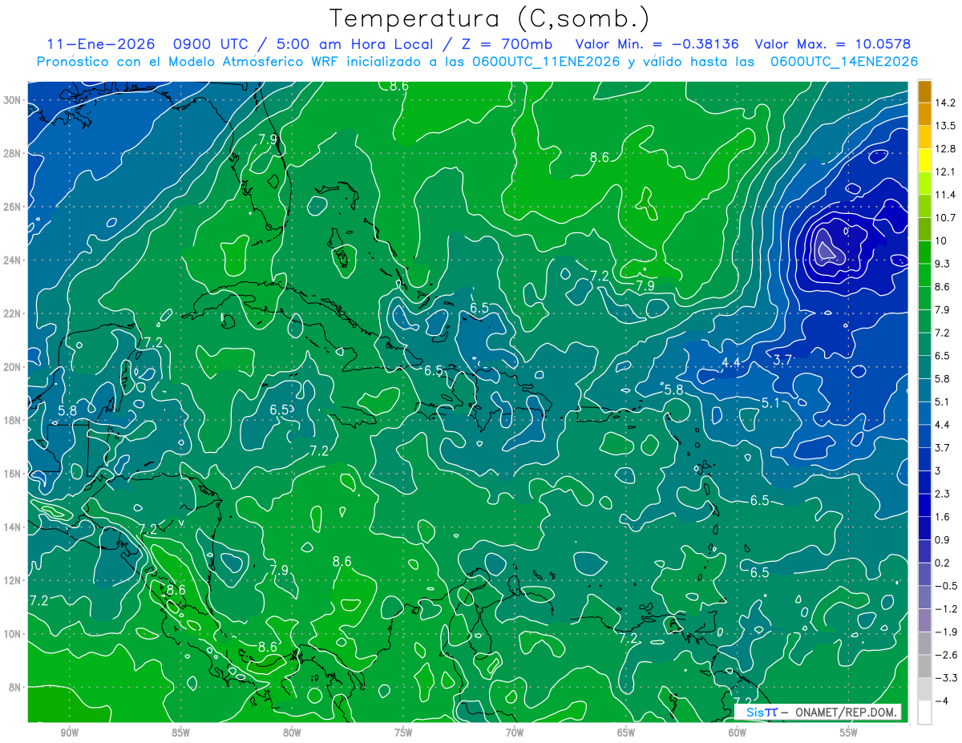The width and height of the screenshot is (962, 743).
Task: Click the "70W" longitude axis label
Action: pos(515,733)
